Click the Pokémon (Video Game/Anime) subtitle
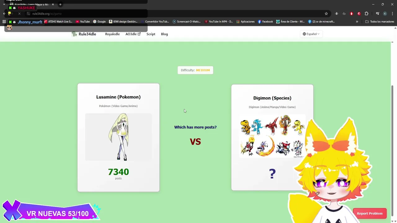The height and width of the screenshot is (223, 397). [118, 106]
